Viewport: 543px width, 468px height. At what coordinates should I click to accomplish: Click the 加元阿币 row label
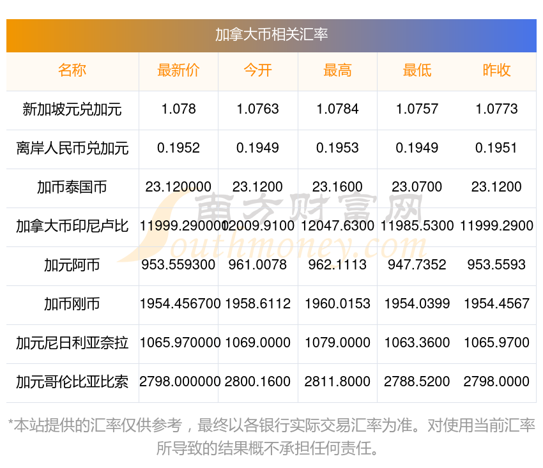(x=72, y=265)
